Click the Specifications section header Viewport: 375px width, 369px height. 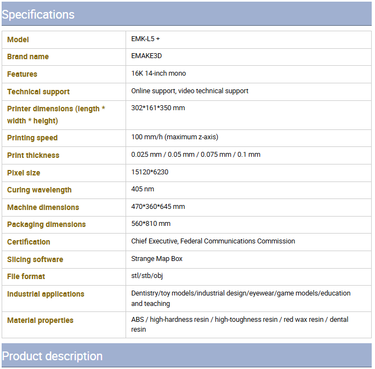[x=186, y=14]
